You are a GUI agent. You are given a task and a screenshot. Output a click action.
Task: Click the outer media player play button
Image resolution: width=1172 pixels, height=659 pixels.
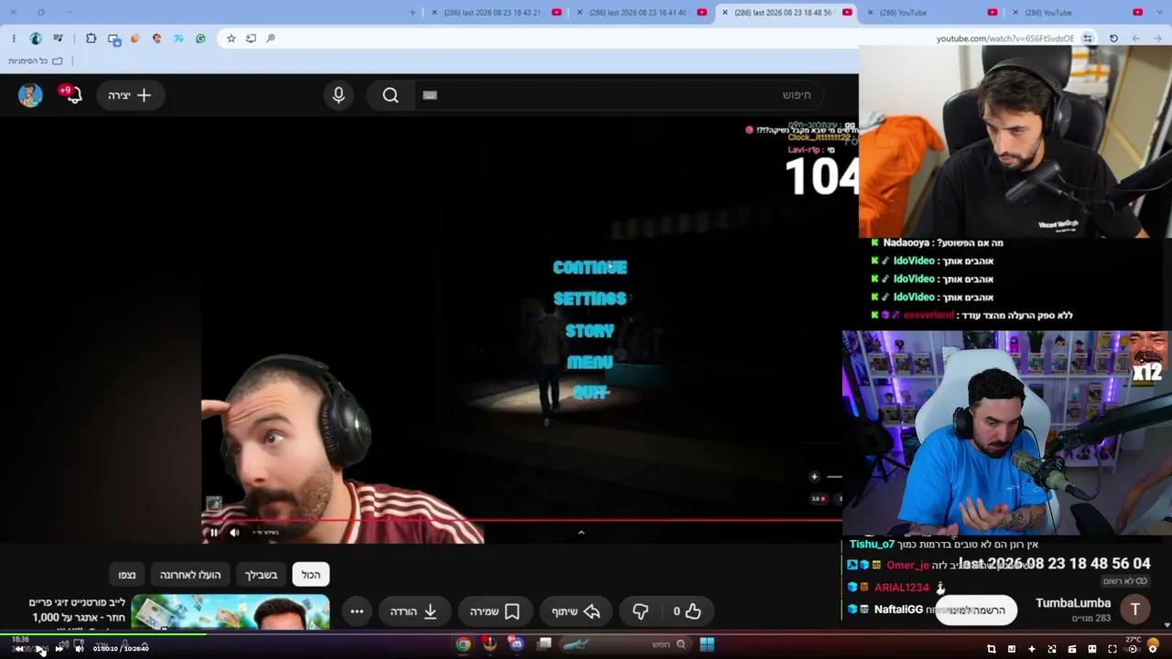click(x=39, y=649)
